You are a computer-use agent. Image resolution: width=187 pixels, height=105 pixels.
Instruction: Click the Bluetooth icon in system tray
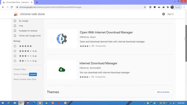tap(158, 103)
